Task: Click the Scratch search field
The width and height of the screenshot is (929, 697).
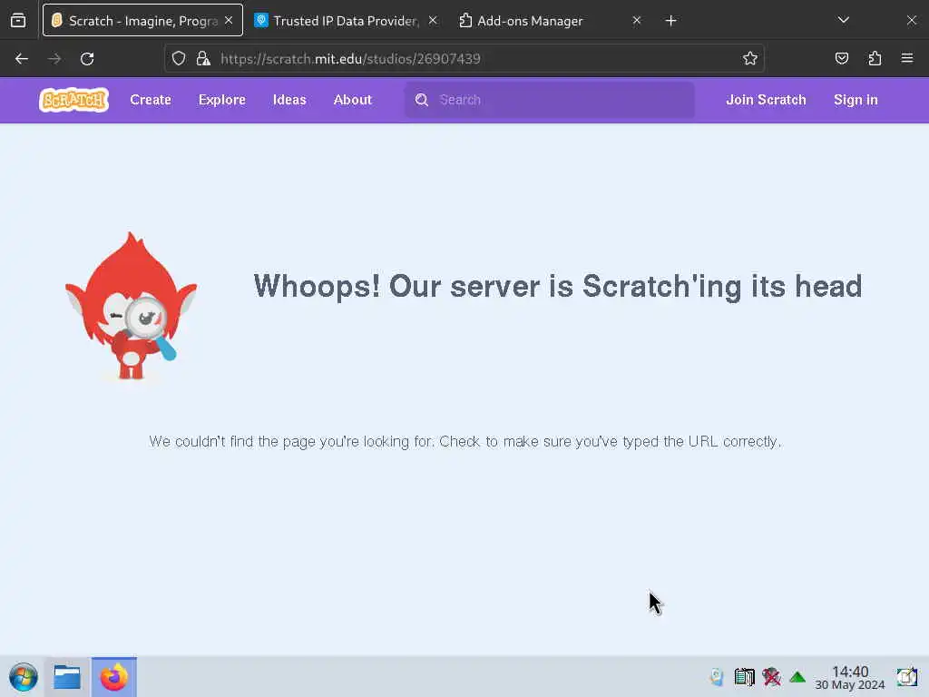Action: coord(549,100)
